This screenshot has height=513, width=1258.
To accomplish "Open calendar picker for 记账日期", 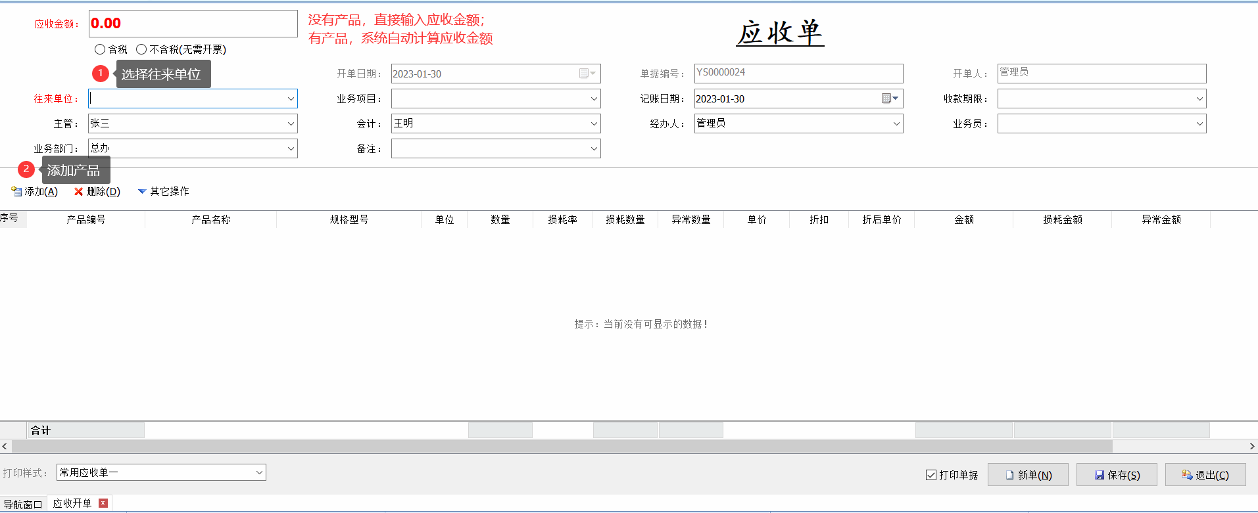I will click(890, 99).
